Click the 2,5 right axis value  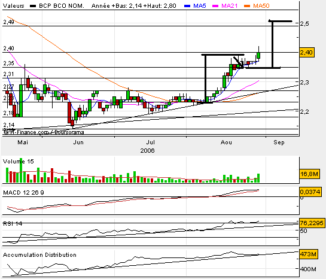coord(304,24)
